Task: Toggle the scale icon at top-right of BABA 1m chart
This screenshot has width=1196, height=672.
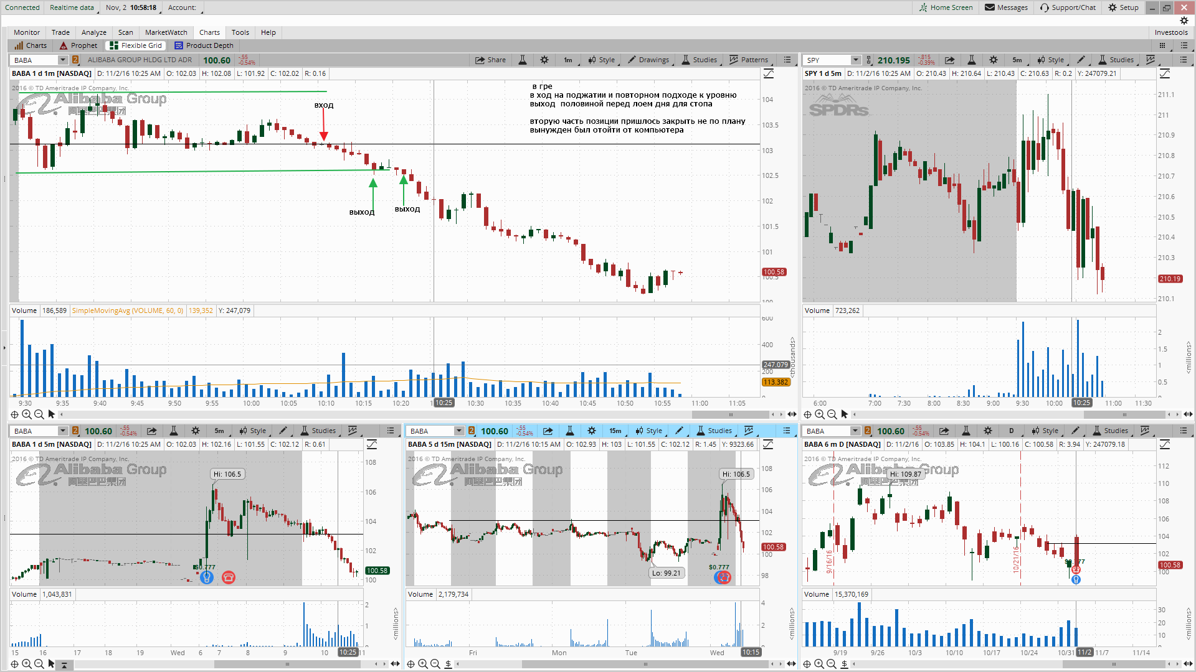Action: click(769, 73)
